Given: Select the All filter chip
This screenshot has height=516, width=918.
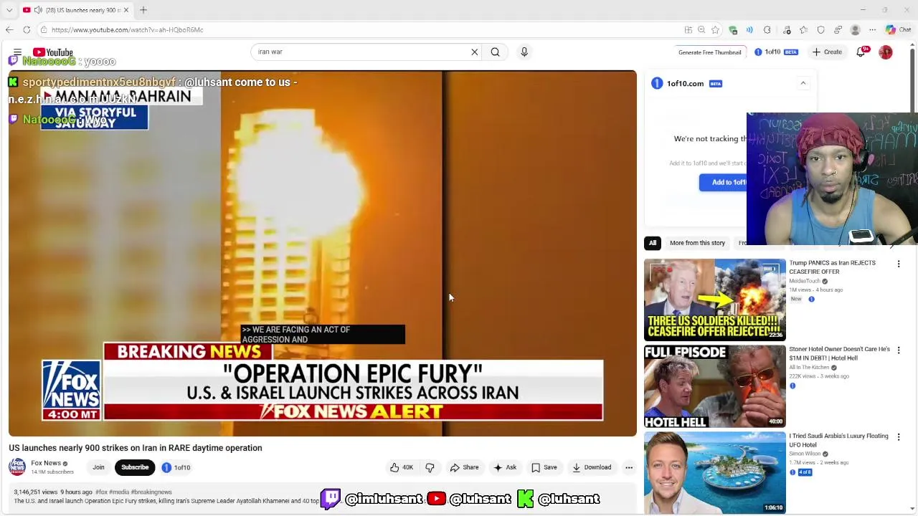Looking at the screenshot, I should 653,243.
